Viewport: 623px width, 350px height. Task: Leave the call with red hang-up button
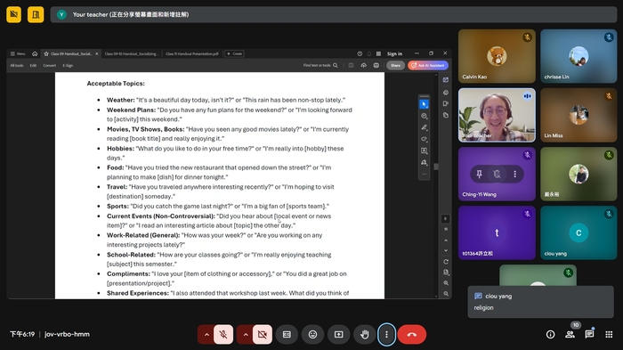[x=411, y=335]
